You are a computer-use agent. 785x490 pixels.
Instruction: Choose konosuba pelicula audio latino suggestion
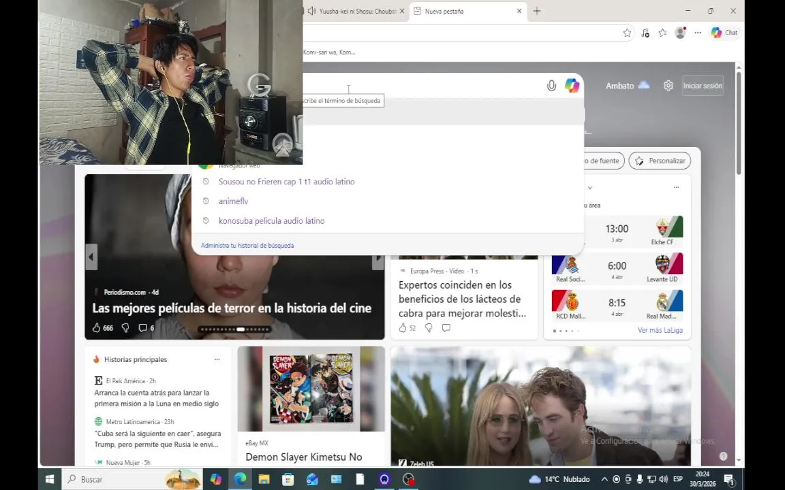(x=271, y=220)
